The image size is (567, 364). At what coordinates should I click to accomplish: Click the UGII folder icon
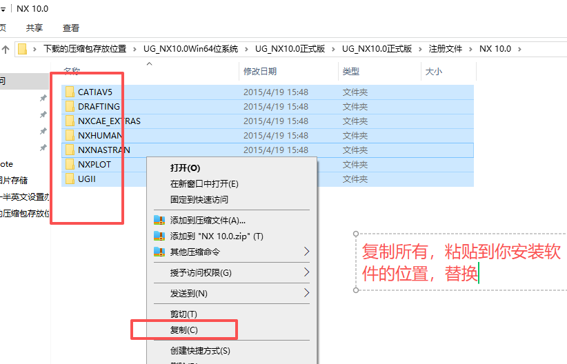point(70,179)
